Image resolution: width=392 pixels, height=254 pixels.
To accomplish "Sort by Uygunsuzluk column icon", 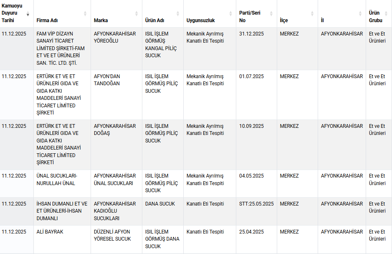I will (x=230, y=14).
